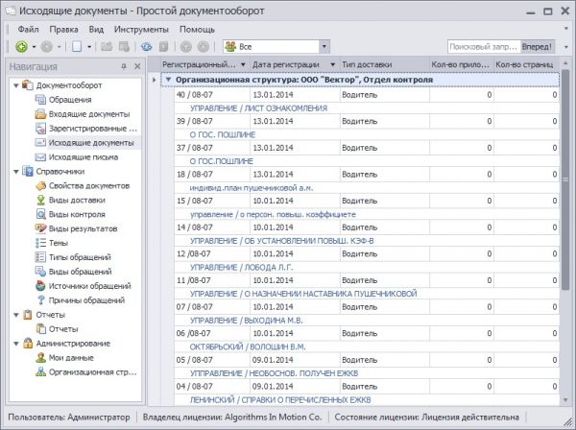The width and height of the screenshot is (576, 430).
Task: Open Свойства документов reference
Action: (88, 185)
